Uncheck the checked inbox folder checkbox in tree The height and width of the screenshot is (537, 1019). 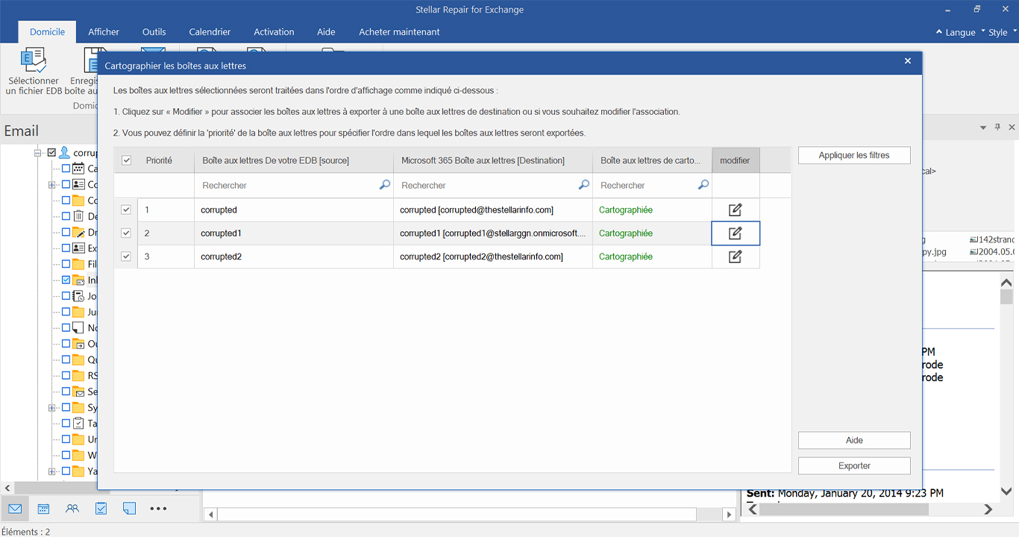(66, 280)
